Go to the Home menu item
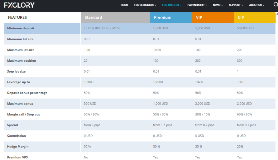This screenshot has width=278, height=160. (124, 5)
